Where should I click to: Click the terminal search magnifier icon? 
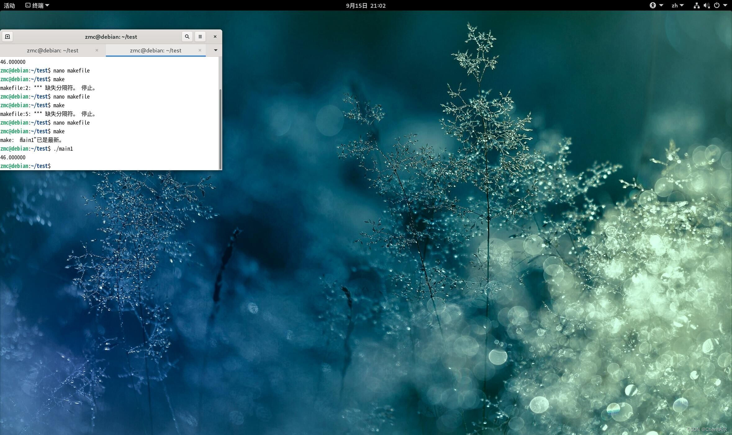click(187, 37)
